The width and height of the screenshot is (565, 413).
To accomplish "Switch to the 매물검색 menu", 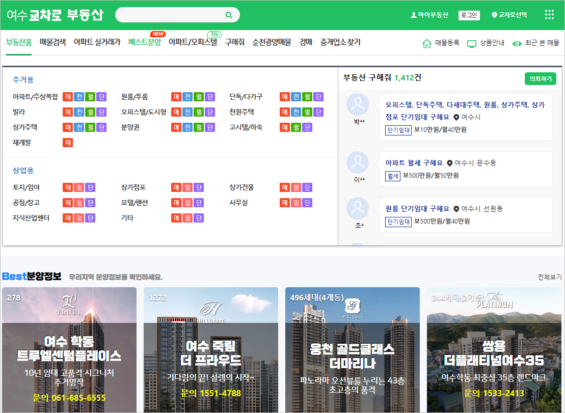I will 52,42.
